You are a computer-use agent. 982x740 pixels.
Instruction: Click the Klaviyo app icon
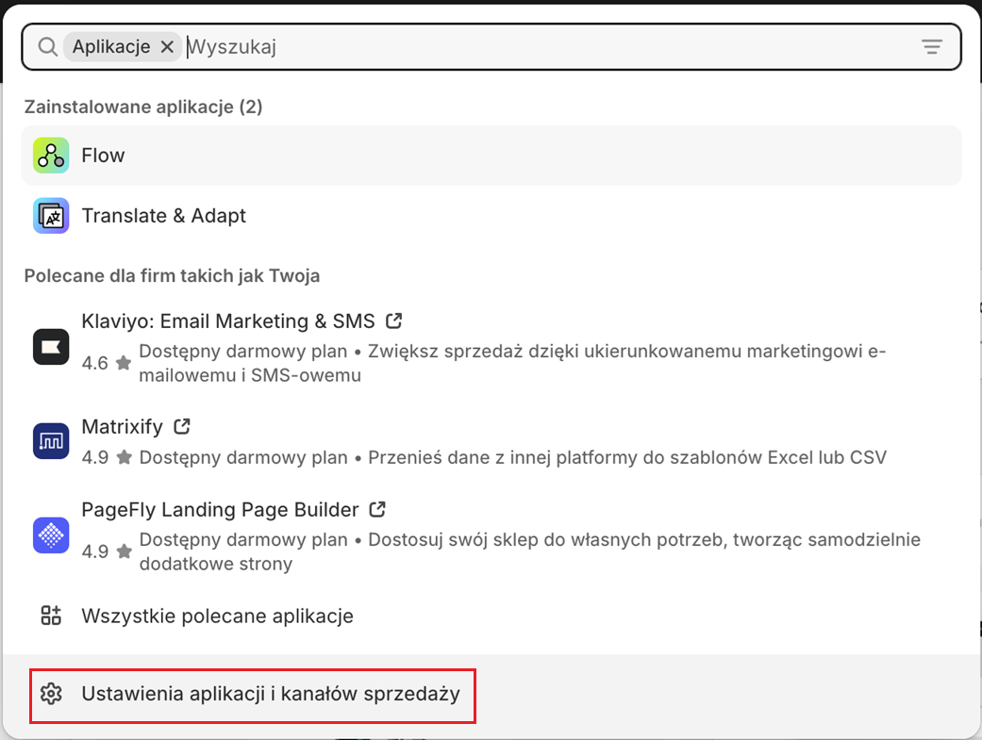point(51,347)
